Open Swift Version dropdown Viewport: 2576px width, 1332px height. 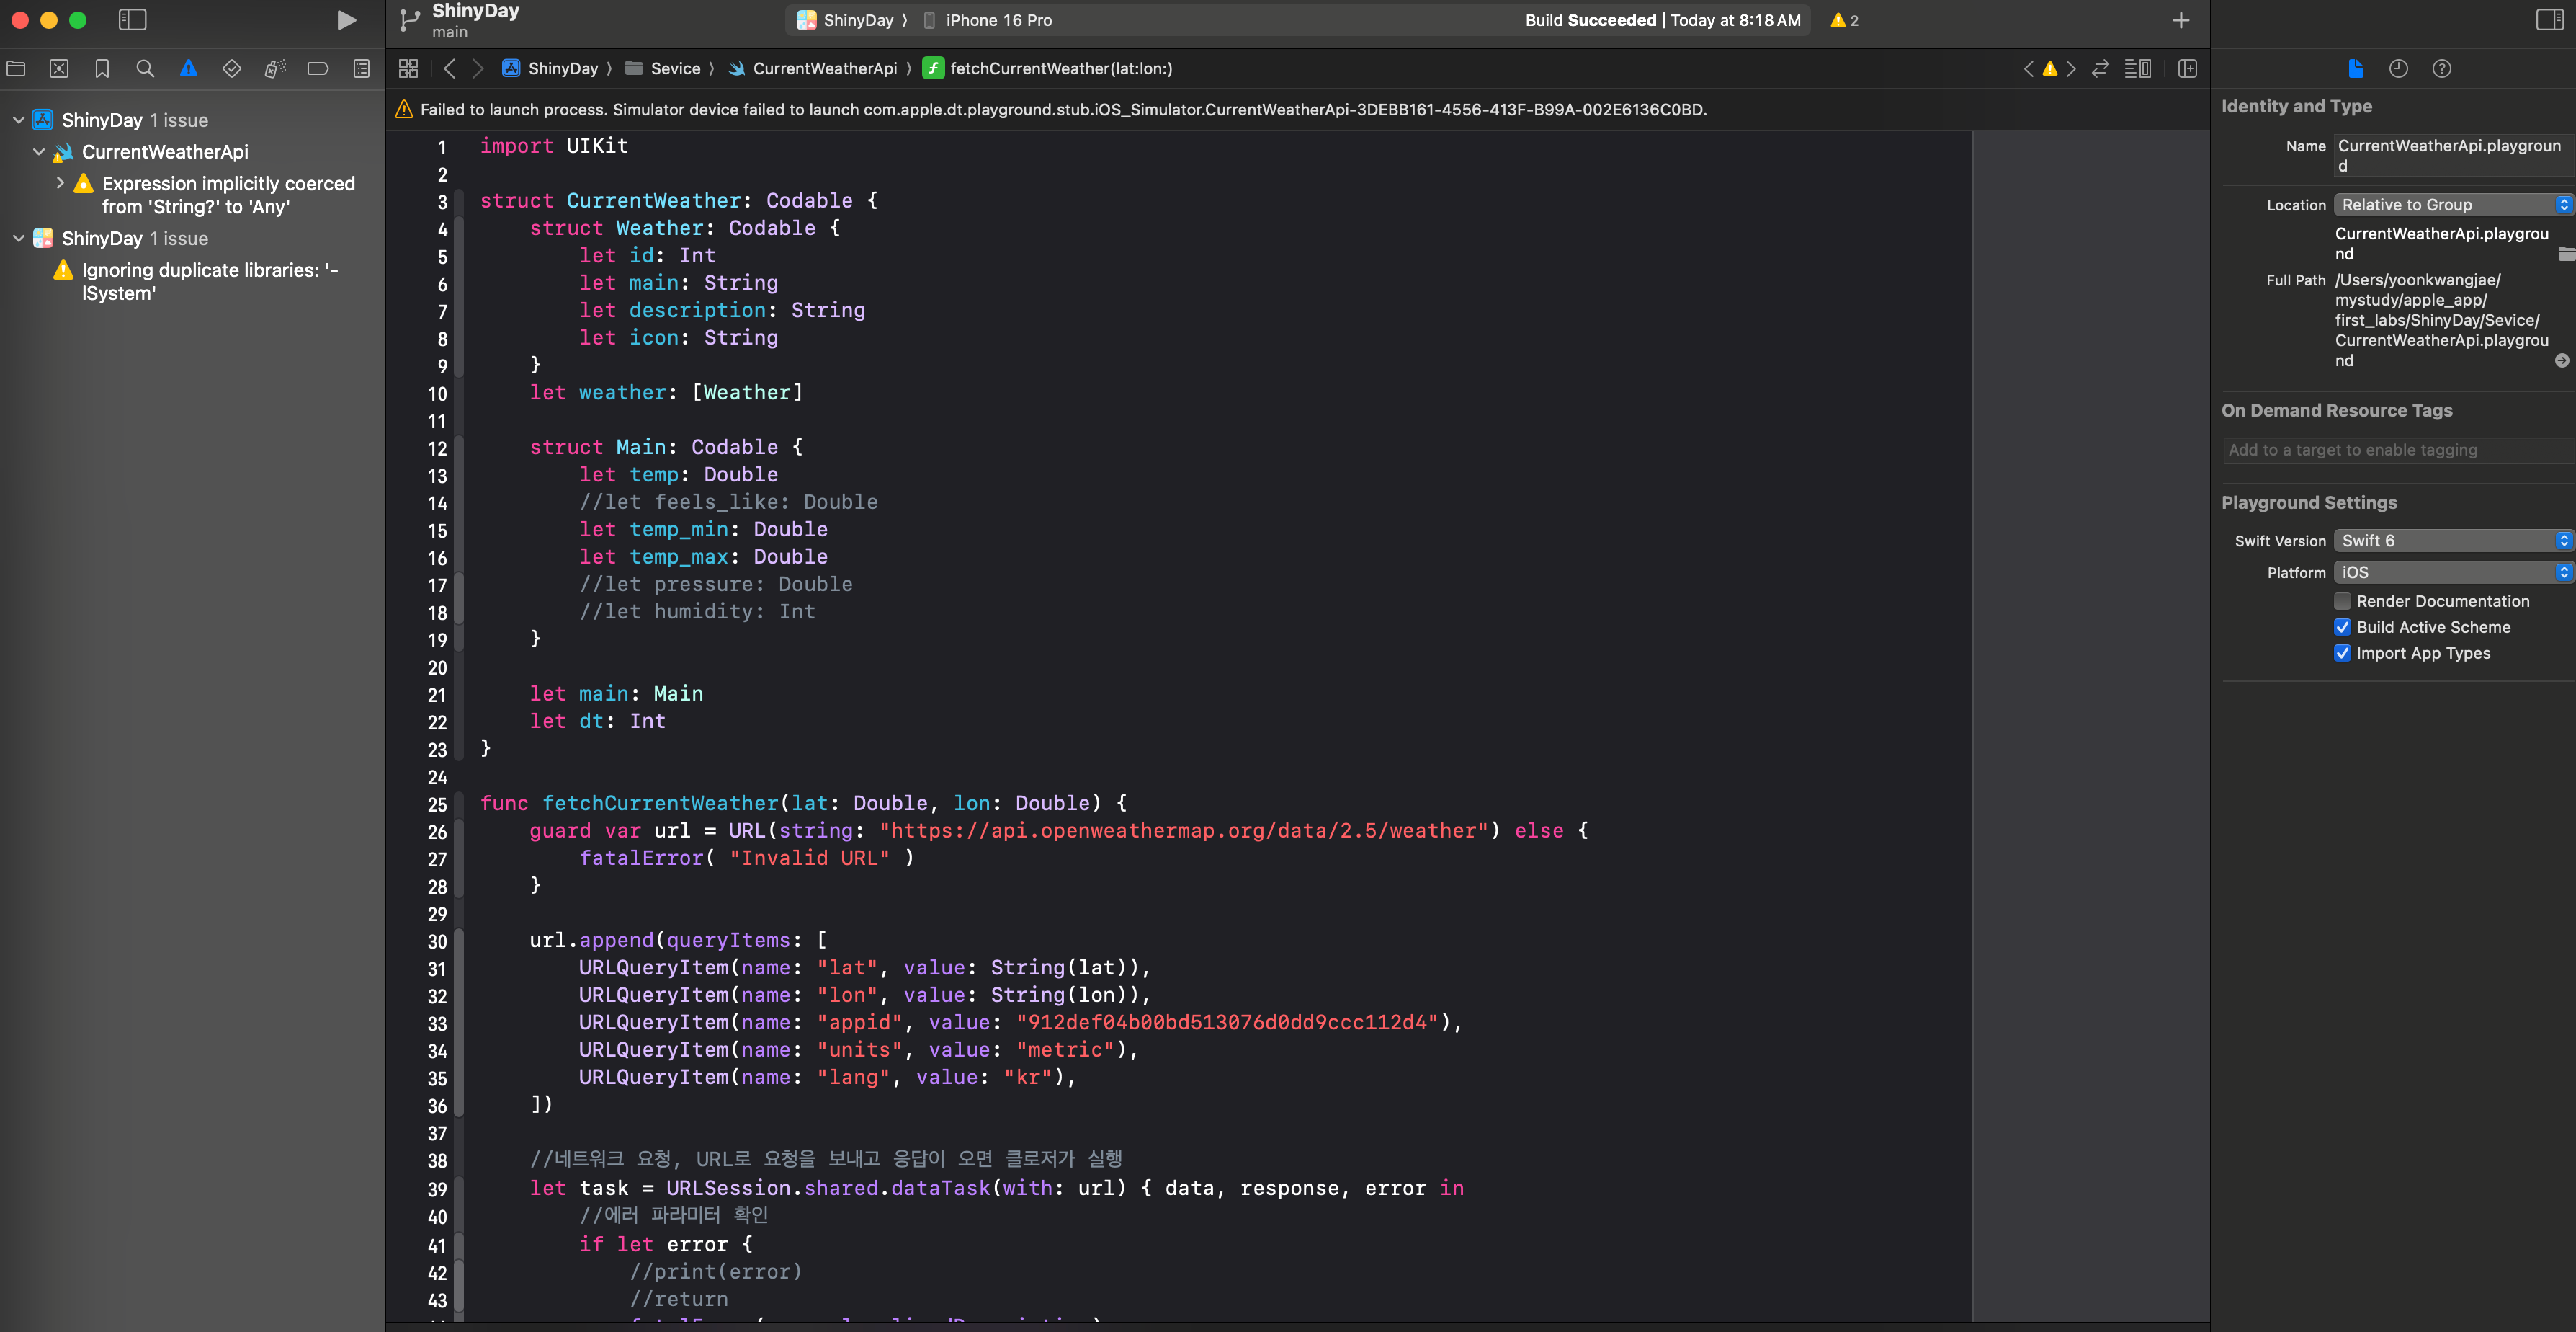2453,541
